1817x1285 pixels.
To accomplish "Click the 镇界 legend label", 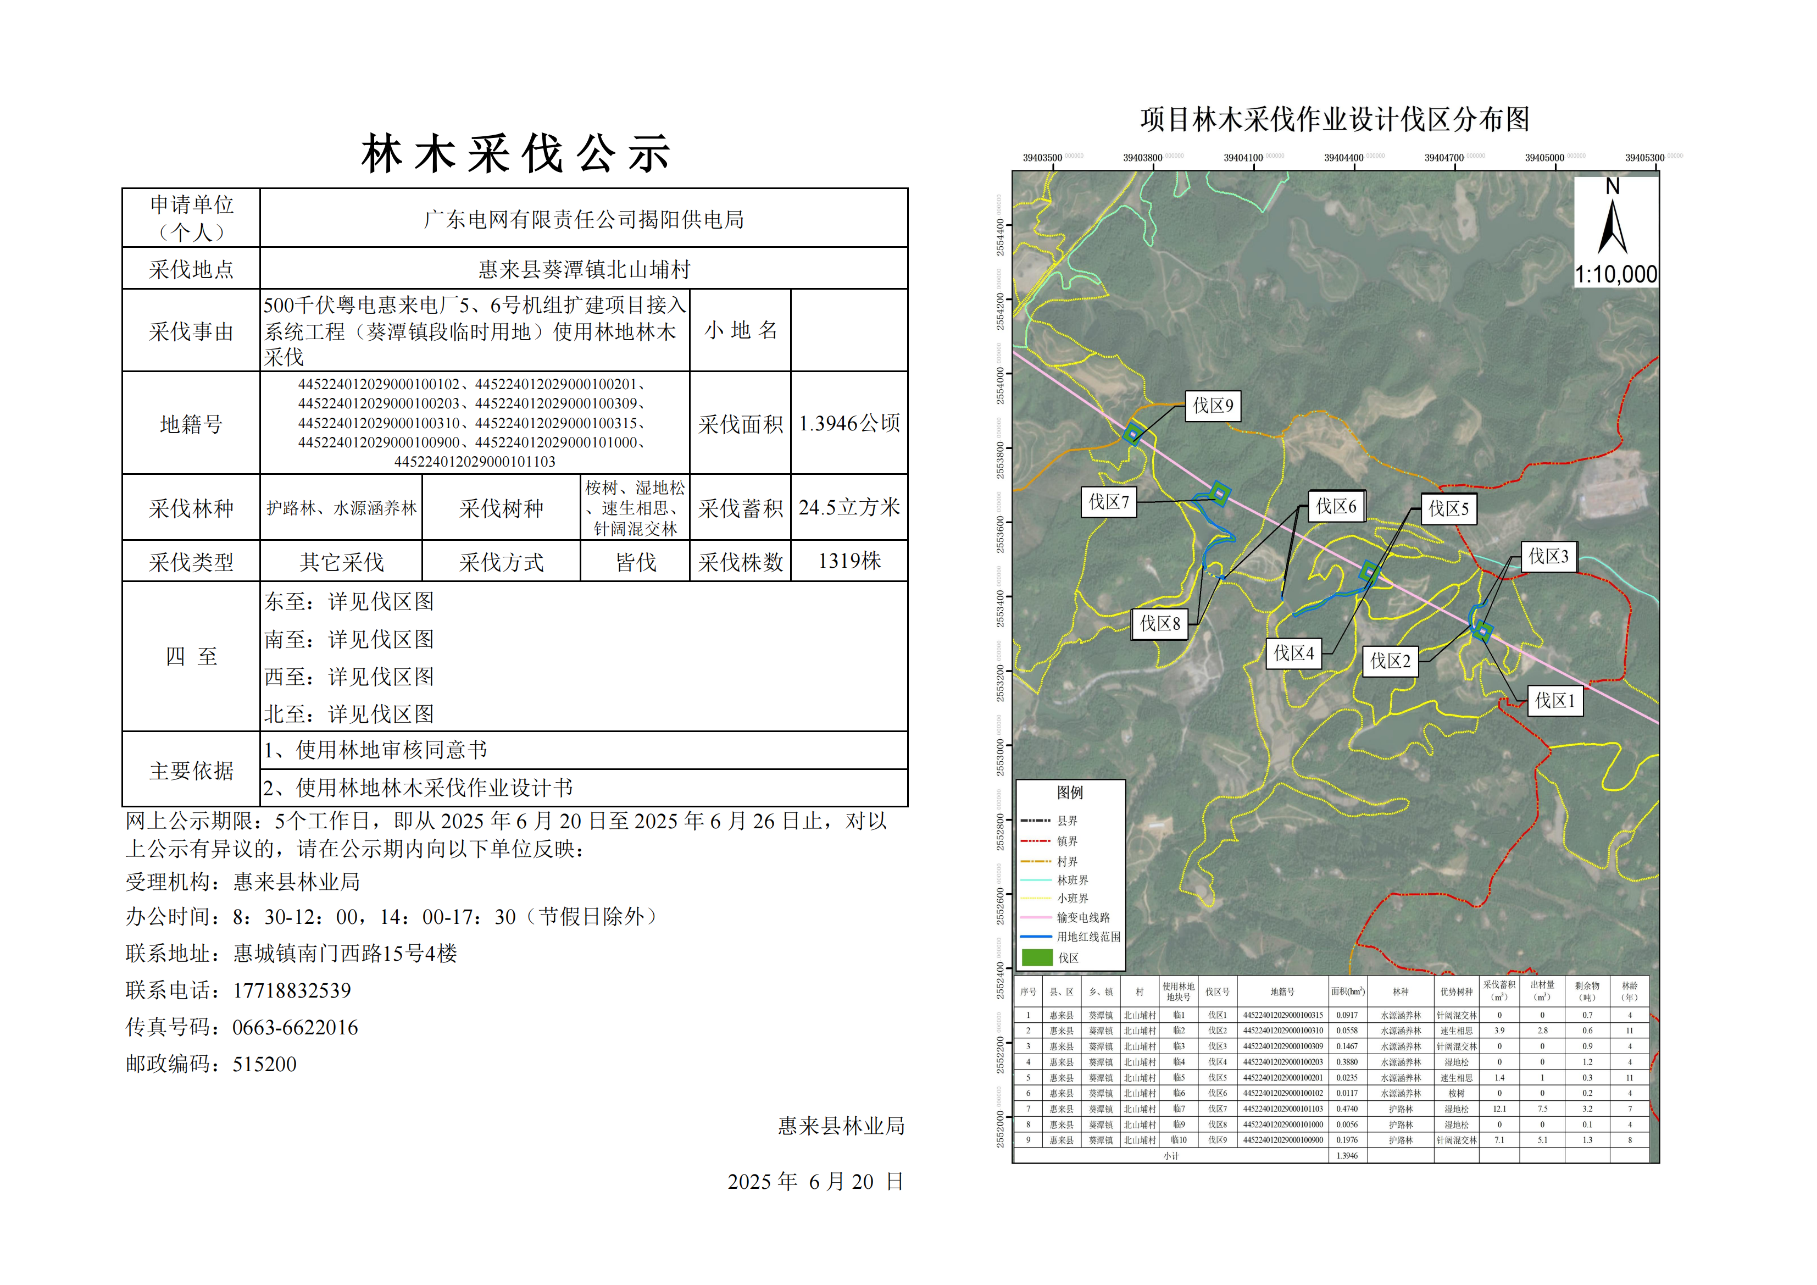I will (x=1067, y=841).
